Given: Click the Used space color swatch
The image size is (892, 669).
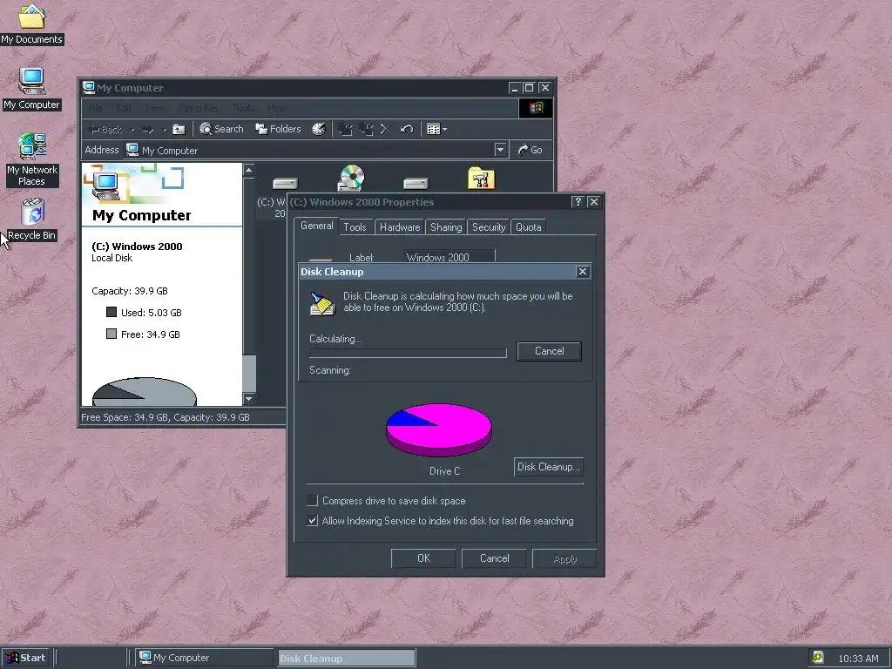Looking at the screenshot, I should [111, 313].
